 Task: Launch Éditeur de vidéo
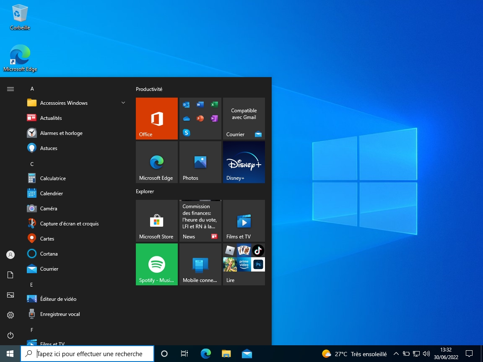(76, 299)
